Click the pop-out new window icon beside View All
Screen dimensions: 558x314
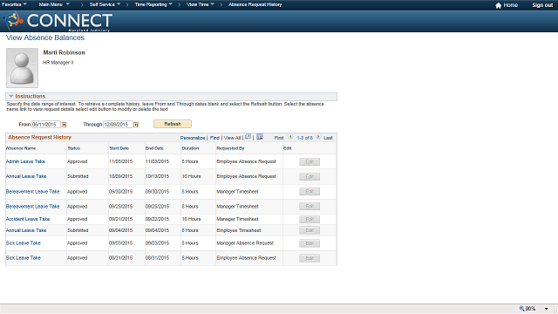[x=248, y=137]
